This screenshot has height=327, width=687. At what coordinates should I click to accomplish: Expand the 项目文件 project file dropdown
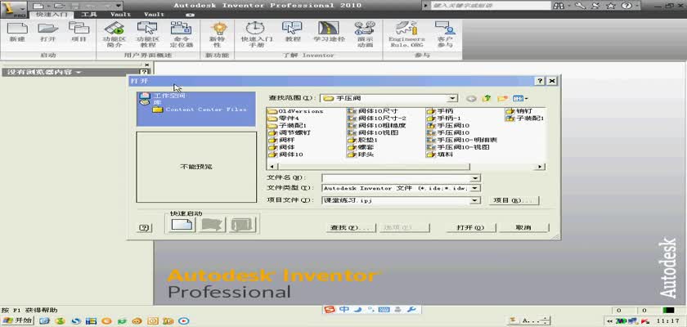[x=475, y=200]
